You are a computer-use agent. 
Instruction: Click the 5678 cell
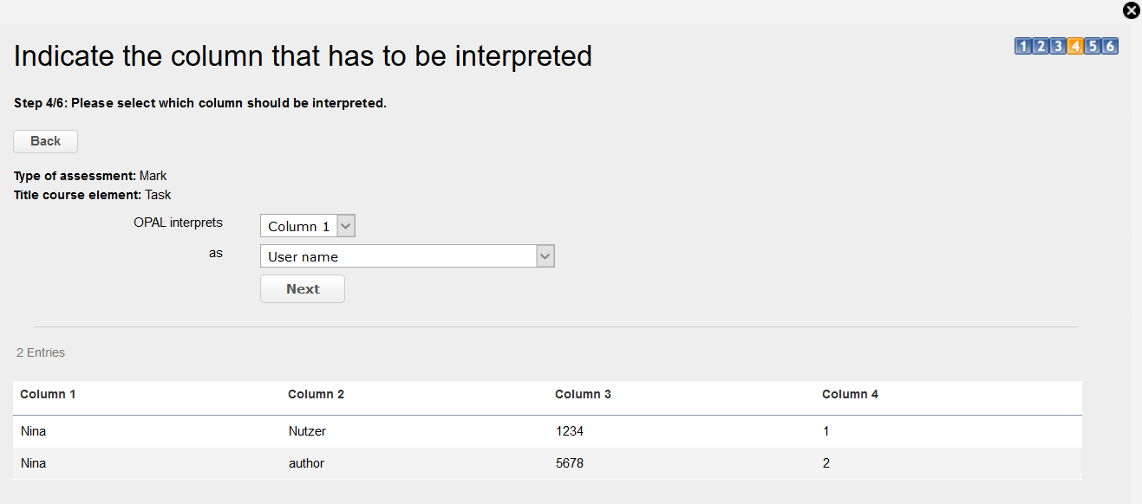[569, 463]
